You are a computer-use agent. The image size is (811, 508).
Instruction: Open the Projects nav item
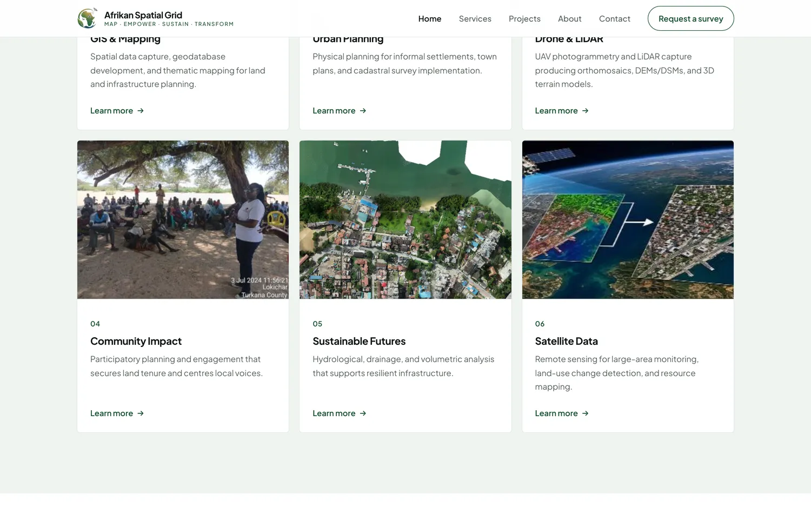pos(524,19)
